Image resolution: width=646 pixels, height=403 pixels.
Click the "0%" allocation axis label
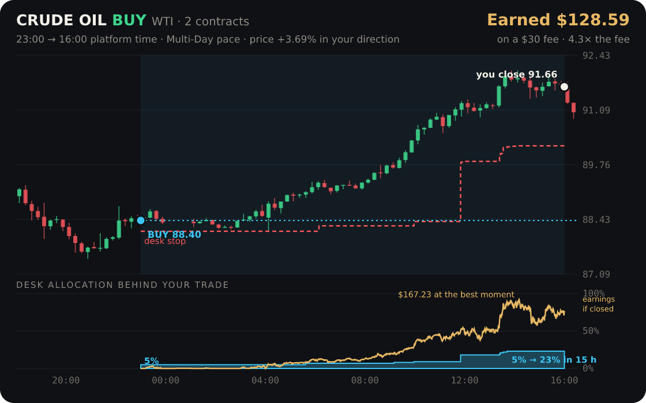[588, 368]
